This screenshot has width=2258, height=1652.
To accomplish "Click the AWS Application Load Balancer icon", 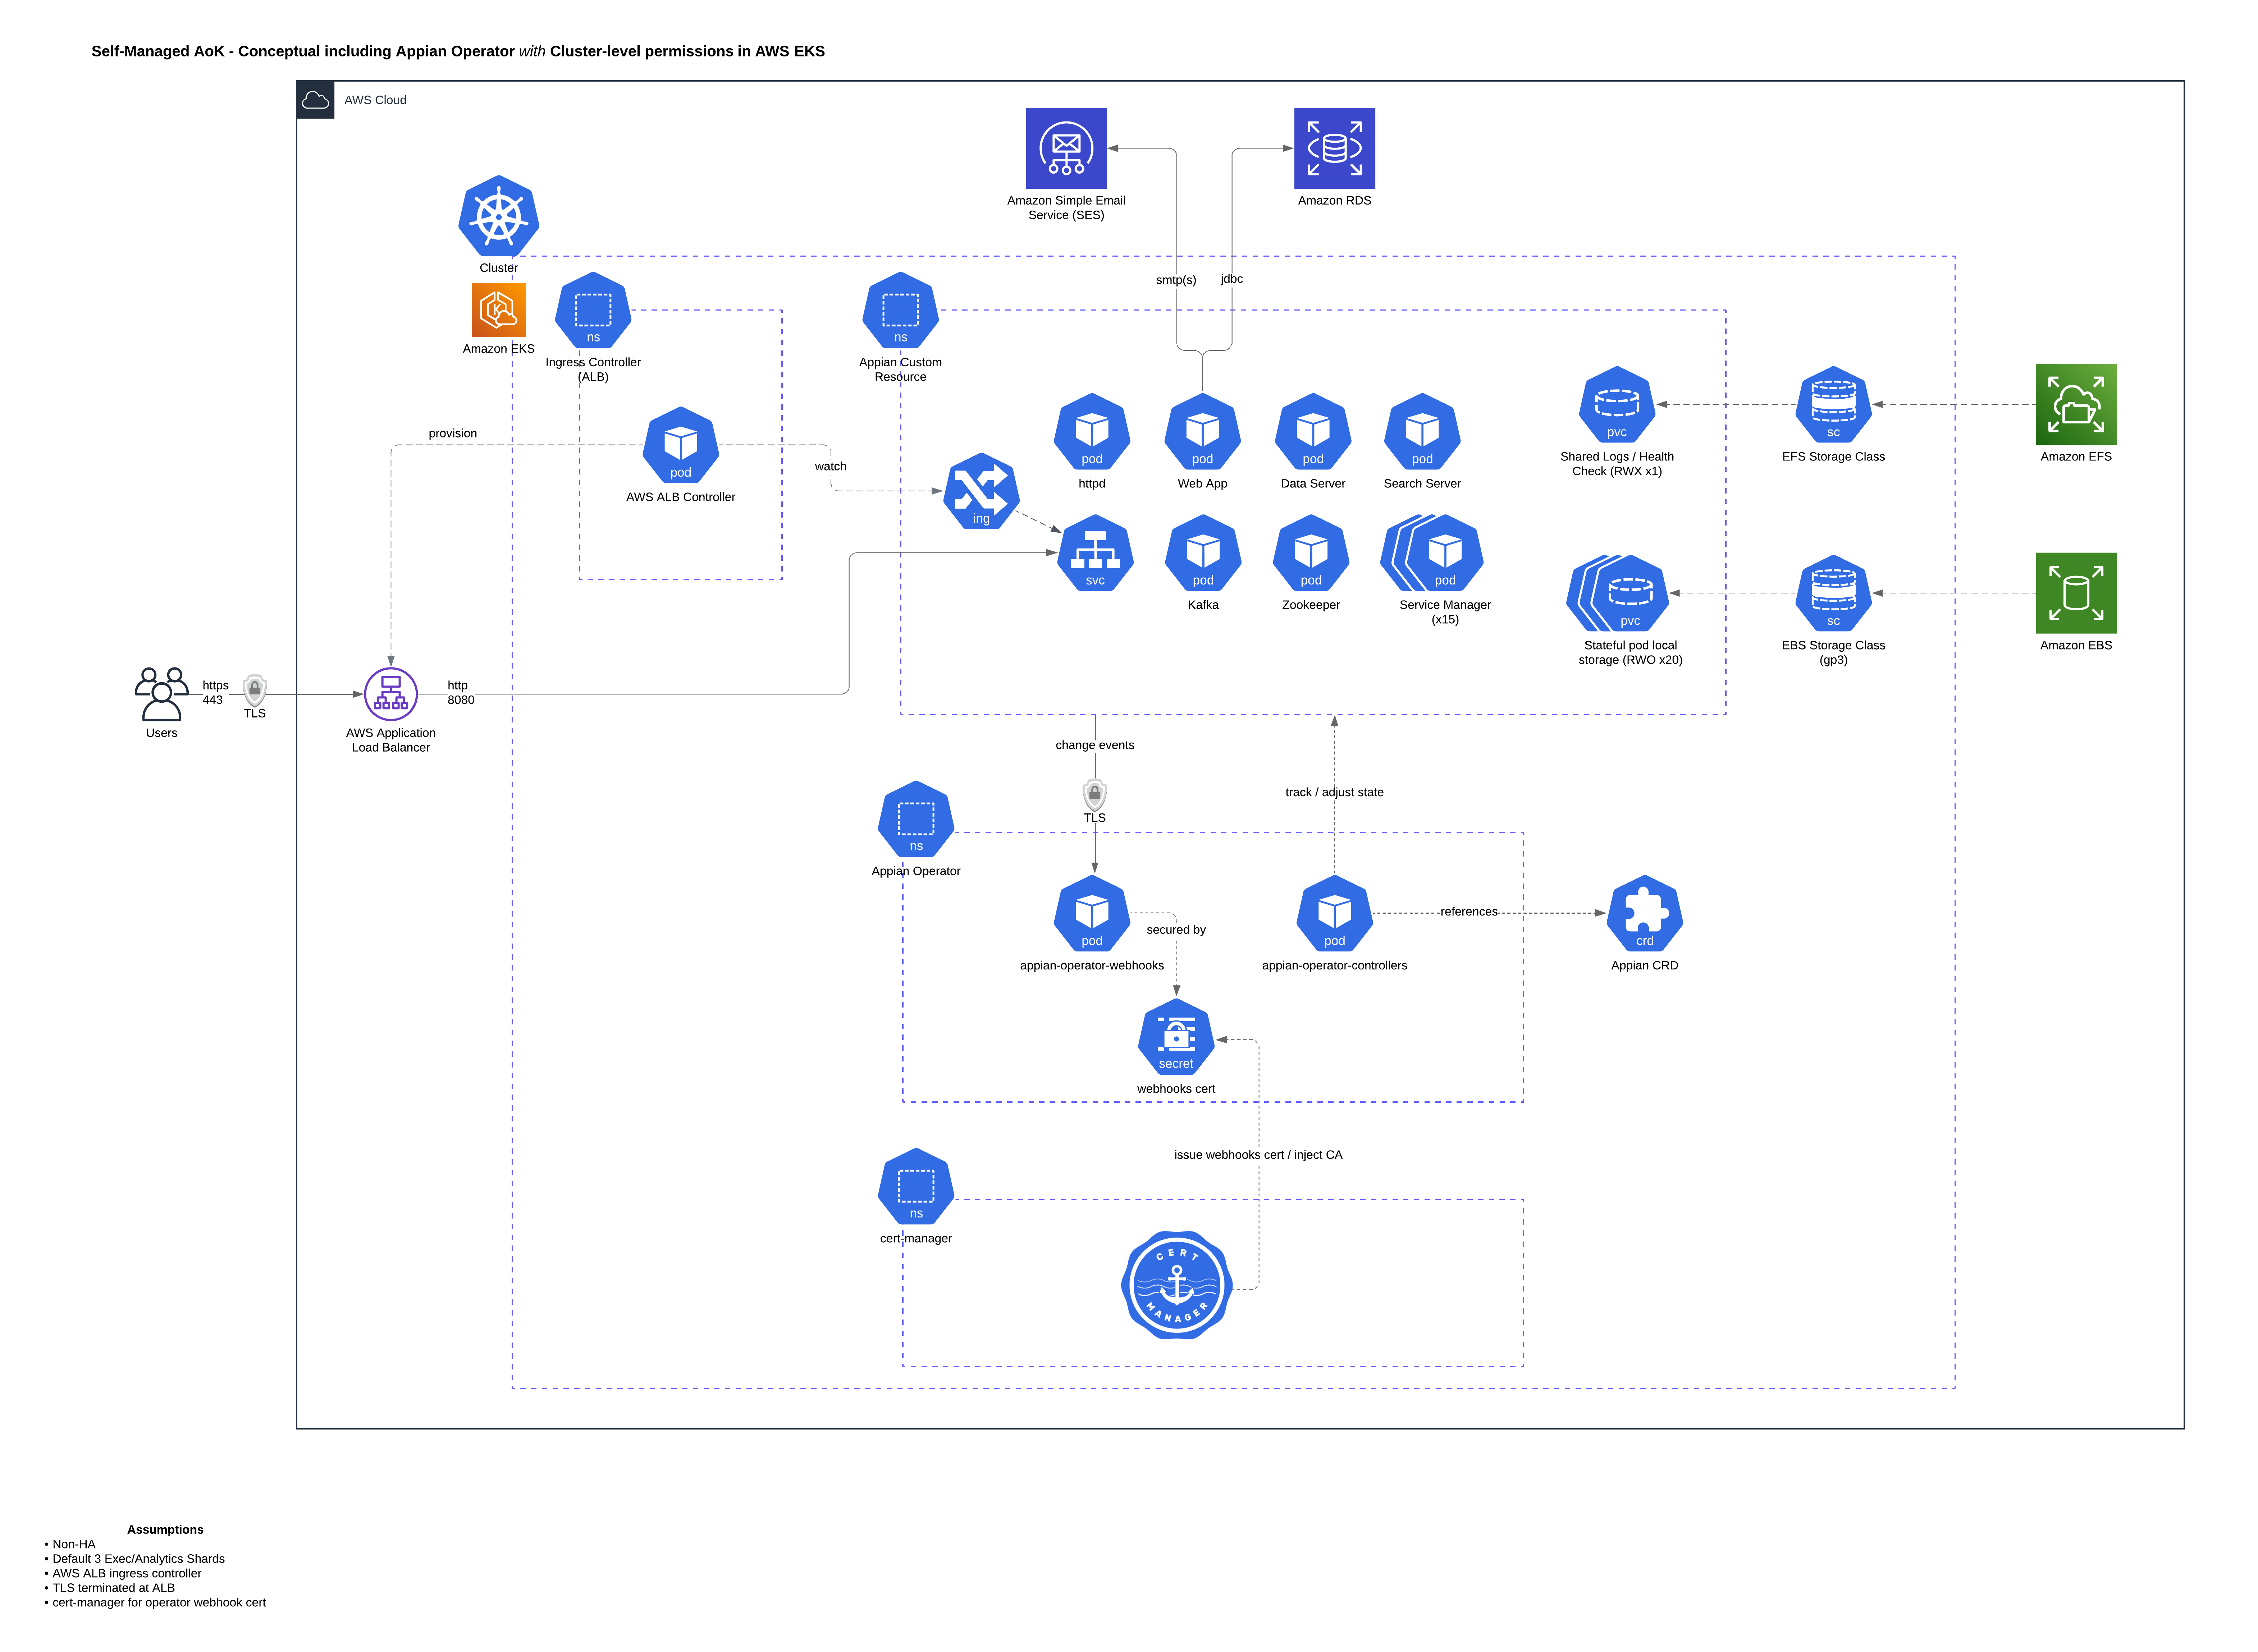I will point(391,694).
